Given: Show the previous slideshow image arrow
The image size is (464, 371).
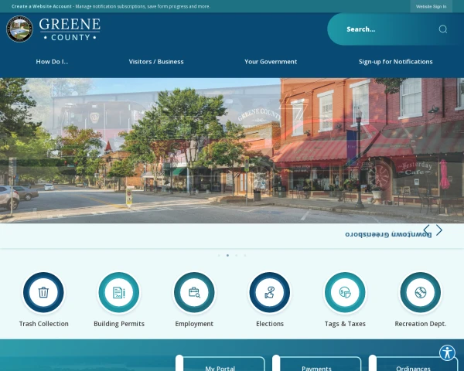Looking at the screenshot, I should click(426, 230).
